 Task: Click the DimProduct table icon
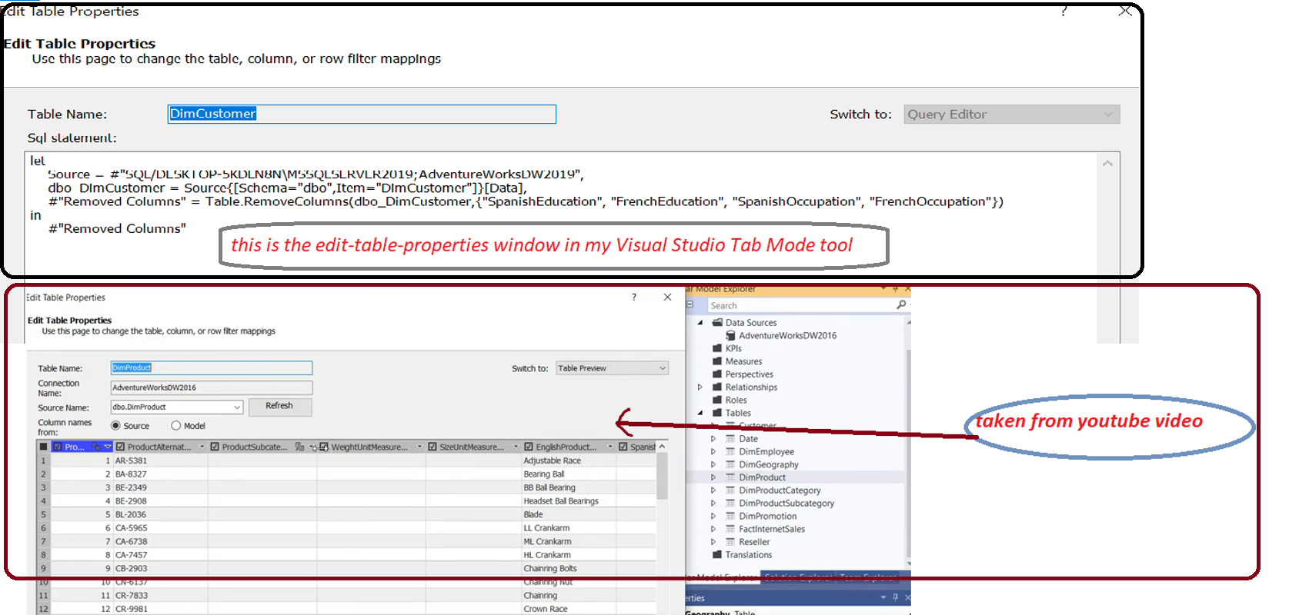tap(730, 477)
